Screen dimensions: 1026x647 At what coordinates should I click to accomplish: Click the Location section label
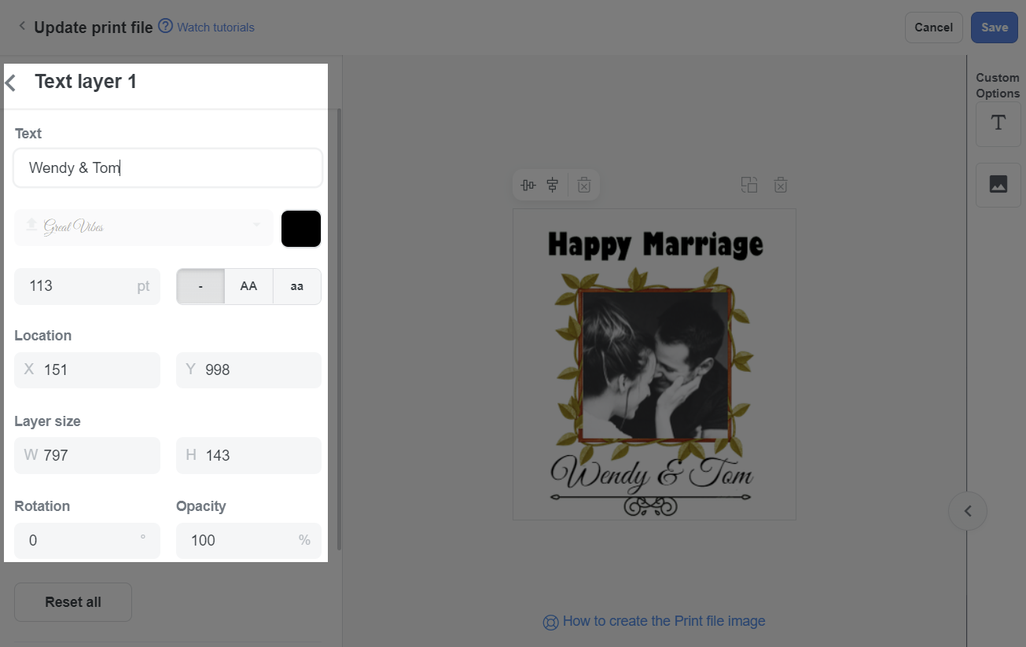point(42,336)
